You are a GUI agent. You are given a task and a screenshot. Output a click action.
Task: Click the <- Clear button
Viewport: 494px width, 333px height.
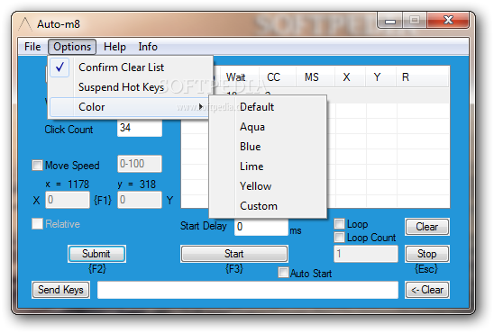[427, 290]
